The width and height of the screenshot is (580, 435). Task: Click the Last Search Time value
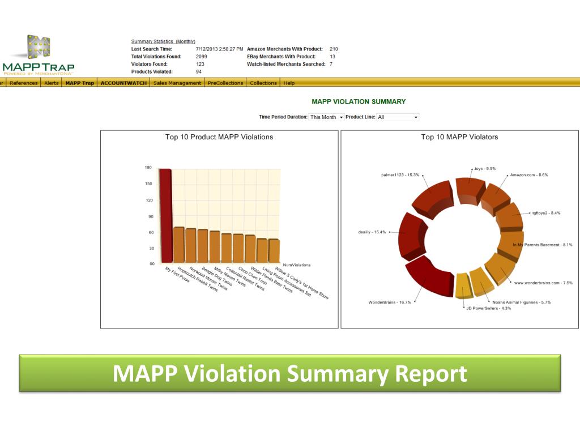click(219, 49)
